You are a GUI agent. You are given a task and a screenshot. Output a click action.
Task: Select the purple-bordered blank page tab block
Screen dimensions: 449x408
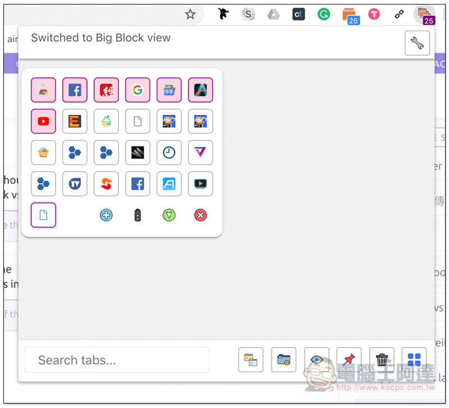[43, 215]
